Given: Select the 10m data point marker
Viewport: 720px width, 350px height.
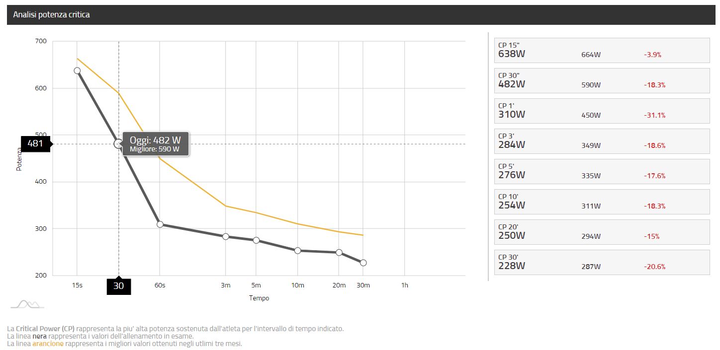Looking at the screenshot, I should click(297, 251).
